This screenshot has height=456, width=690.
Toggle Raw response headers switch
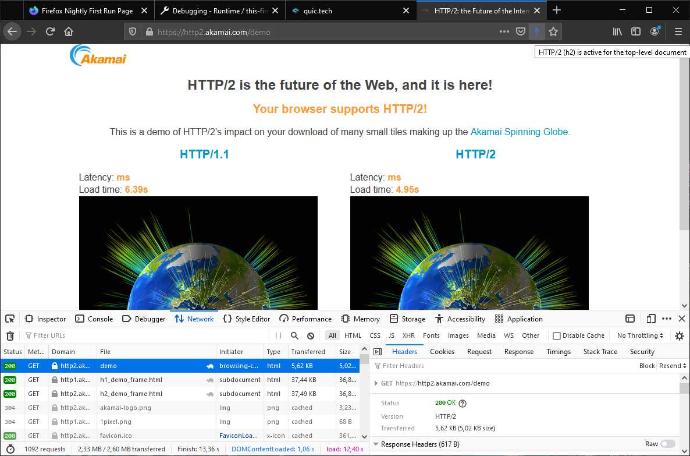(x=667, y=444)
